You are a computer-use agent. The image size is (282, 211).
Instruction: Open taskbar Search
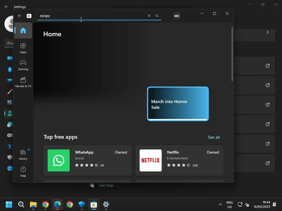pyautogui.click(x=21, y=204)
